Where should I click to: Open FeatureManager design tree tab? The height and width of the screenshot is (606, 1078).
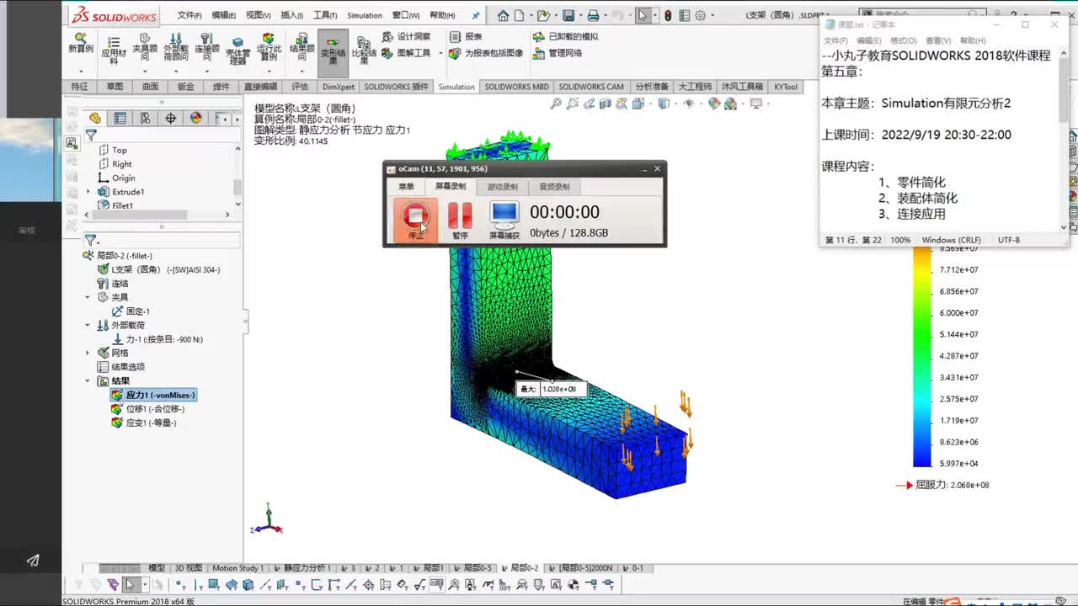(x=94, y=119)
